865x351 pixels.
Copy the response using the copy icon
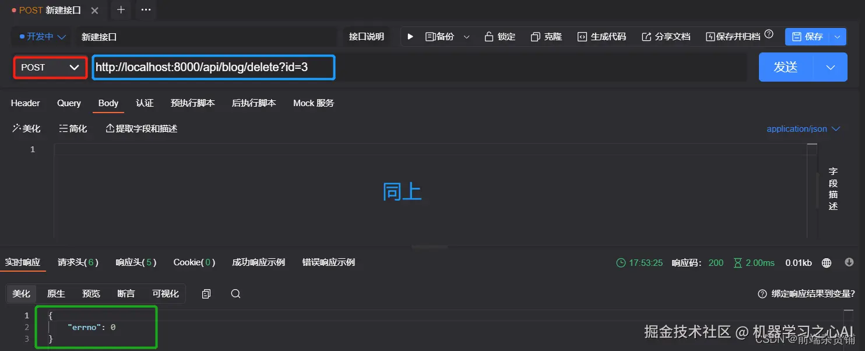tap(206, 294)
